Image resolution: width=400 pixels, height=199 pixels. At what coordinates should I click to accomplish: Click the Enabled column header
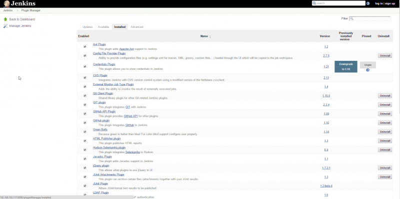click(x=83, y=36)
